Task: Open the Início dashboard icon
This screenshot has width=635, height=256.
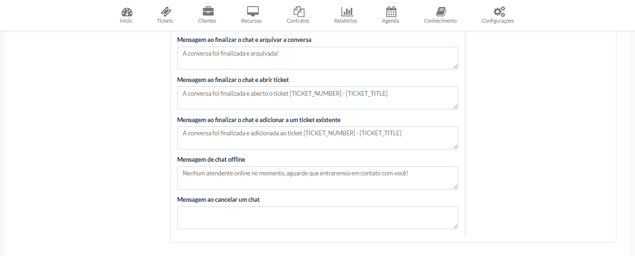Action: coord(127,12)
